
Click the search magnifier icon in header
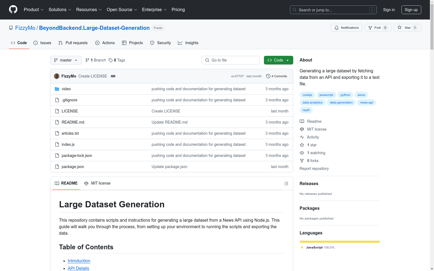[295, 10]
